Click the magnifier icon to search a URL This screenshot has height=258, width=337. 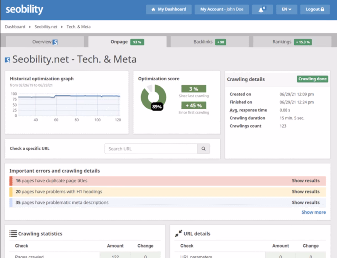(203, 149)
